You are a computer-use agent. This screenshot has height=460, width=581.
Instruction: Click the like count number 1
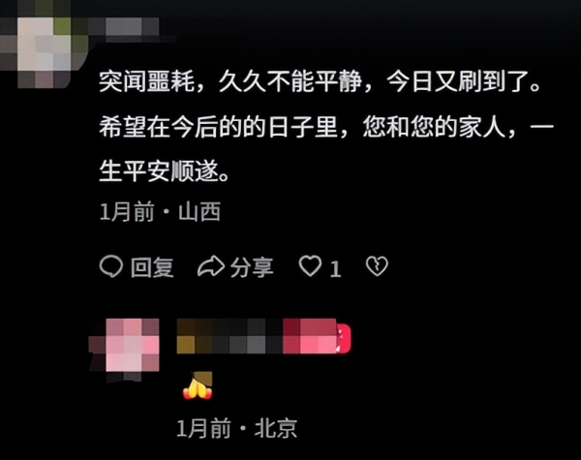point(335,268)
